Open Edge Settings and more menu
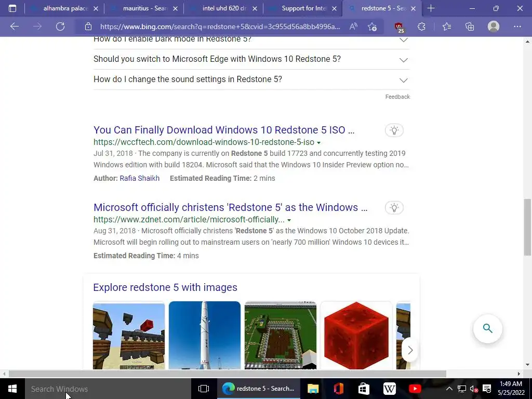532x399 pixels. pyautogui.click(x=517, y=26)
